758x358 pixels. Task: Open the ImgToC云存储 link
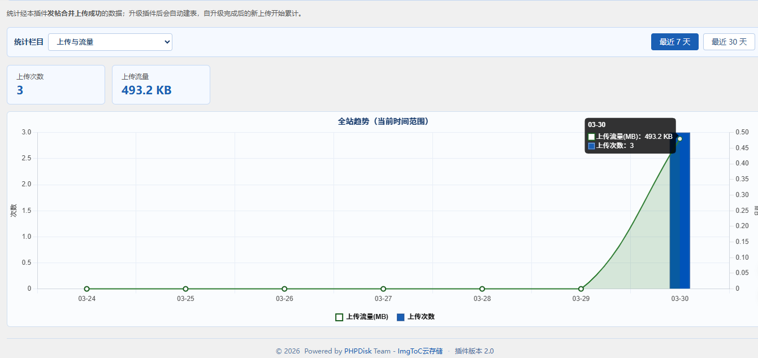coord(422,351)
